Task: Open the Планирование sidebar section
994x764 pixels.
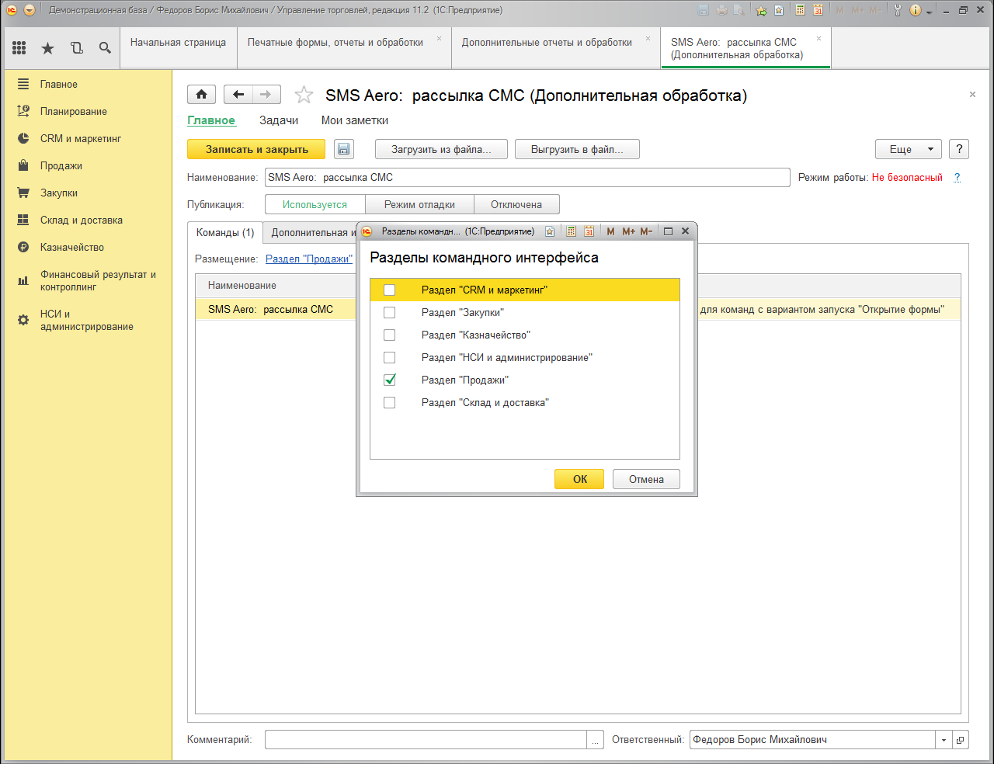Action: [x=74, y=111]
